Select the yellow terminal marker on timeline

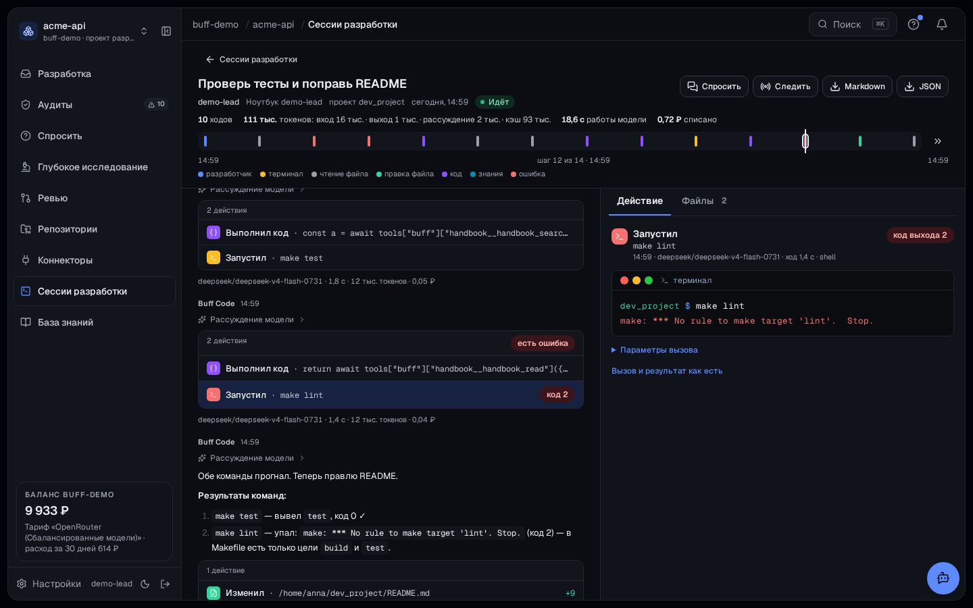pos(696,141)
